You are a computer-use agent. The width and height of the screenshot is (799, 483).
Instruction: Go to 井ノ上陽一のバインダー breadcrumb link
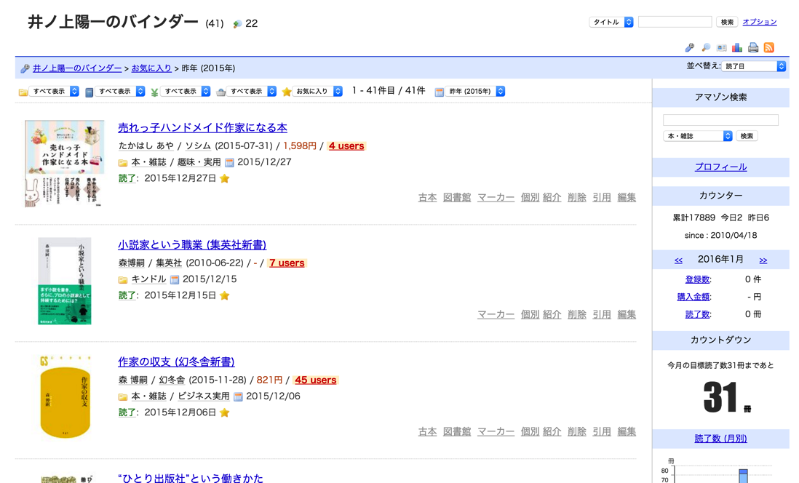coord(77,68)
